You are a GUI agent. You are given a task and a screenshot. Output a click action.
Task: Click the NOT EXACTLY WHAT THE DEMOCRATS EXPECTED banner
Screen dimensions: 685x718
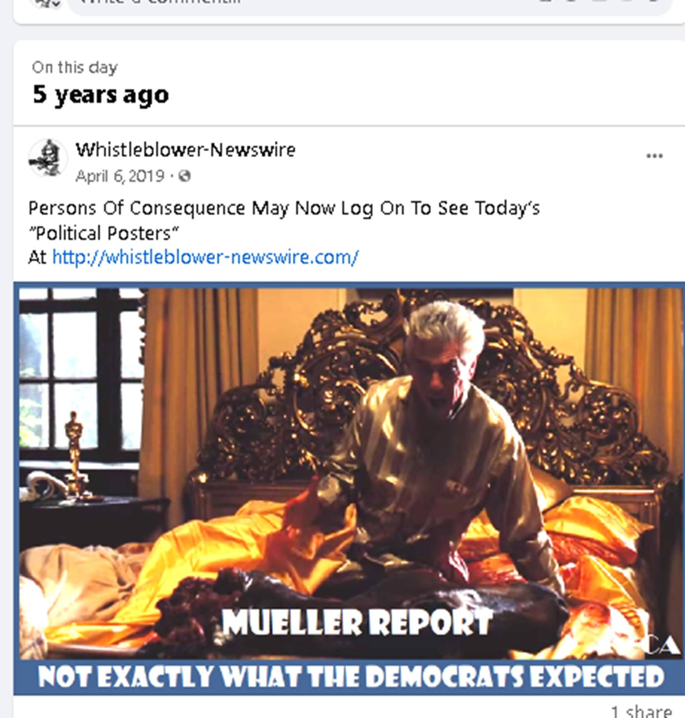click(351, 677)
